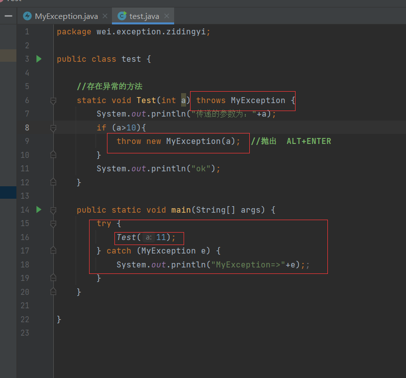Close the test.java tab
This screenshot has height=378, width=406.
pyautogui.click(x=167, y=16)
